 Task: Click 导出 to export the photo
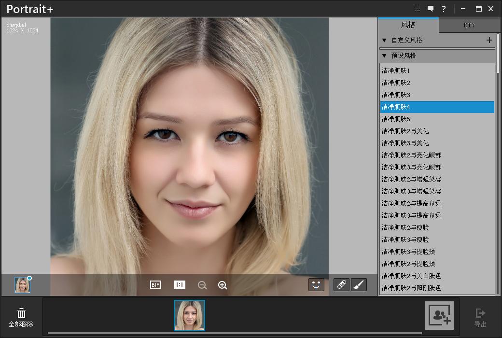481,317
